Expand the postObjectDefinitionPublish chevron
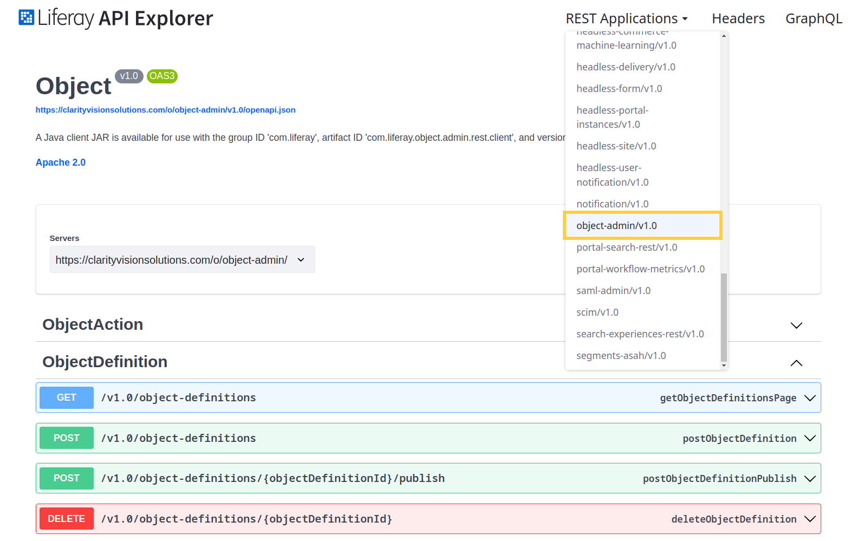 (x=810, y=479)
